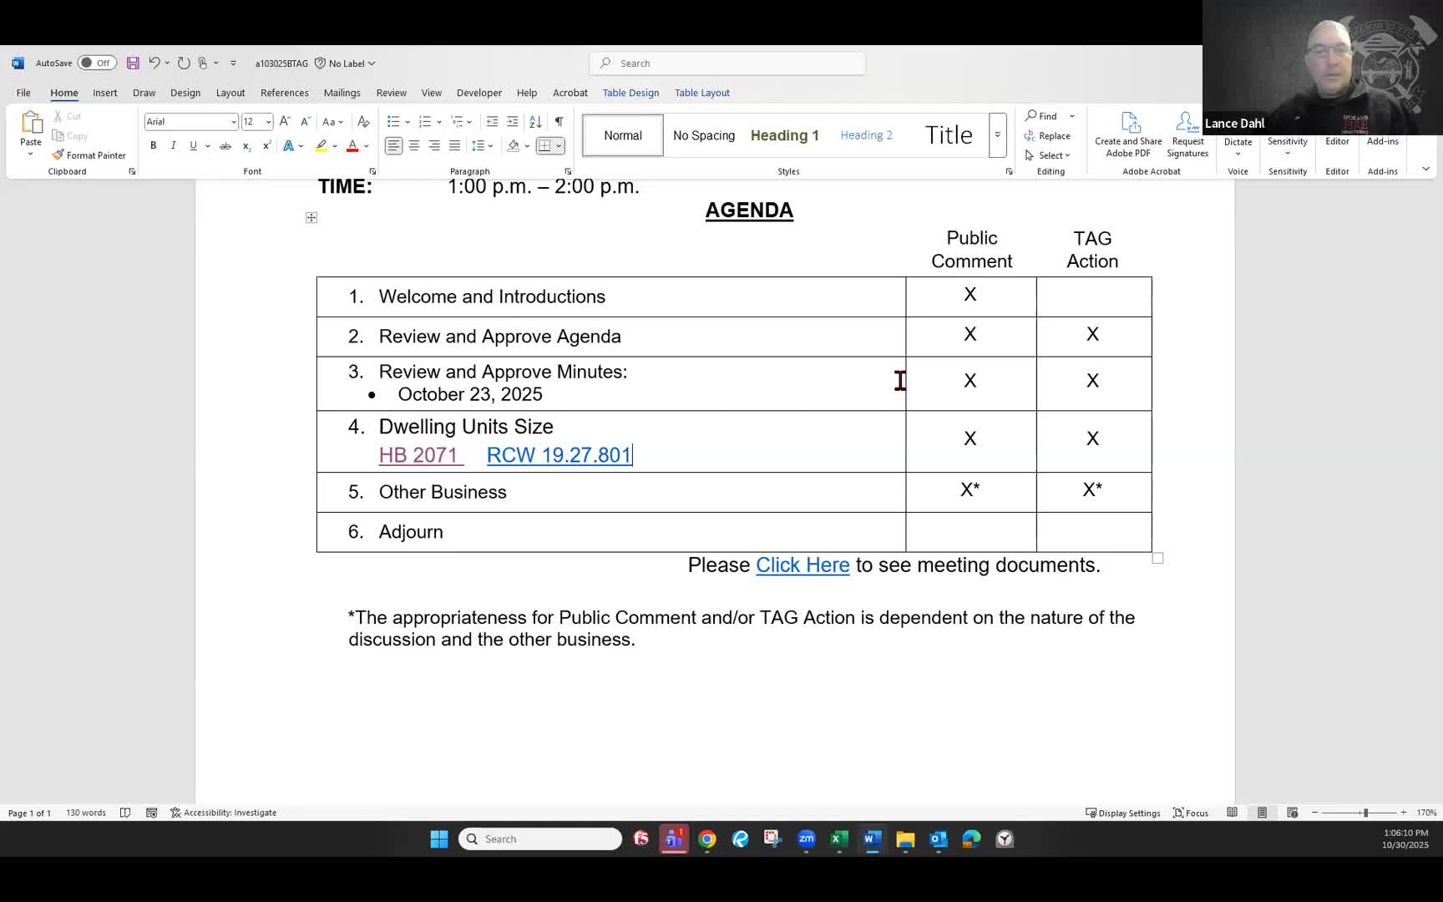Apply center alignment to text
Viewport: 1443px width, 902px height.
pyautogui.click(x=414, y=146)
